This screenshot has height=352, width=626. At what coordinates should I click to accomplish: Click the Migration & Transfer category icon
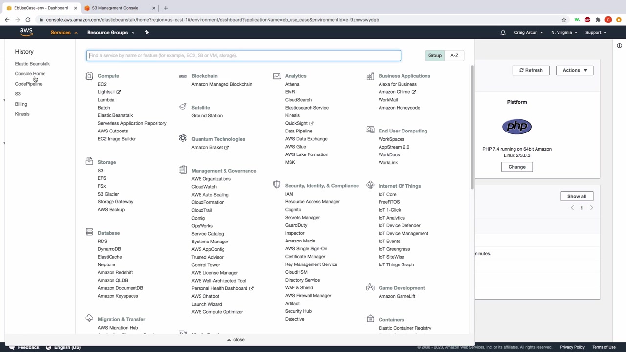(89, 318)
